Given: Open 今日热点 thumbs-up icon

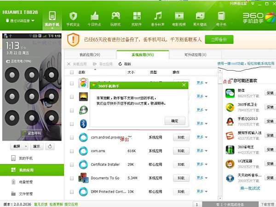Looking at the screenshot, I should pos(94,16).
